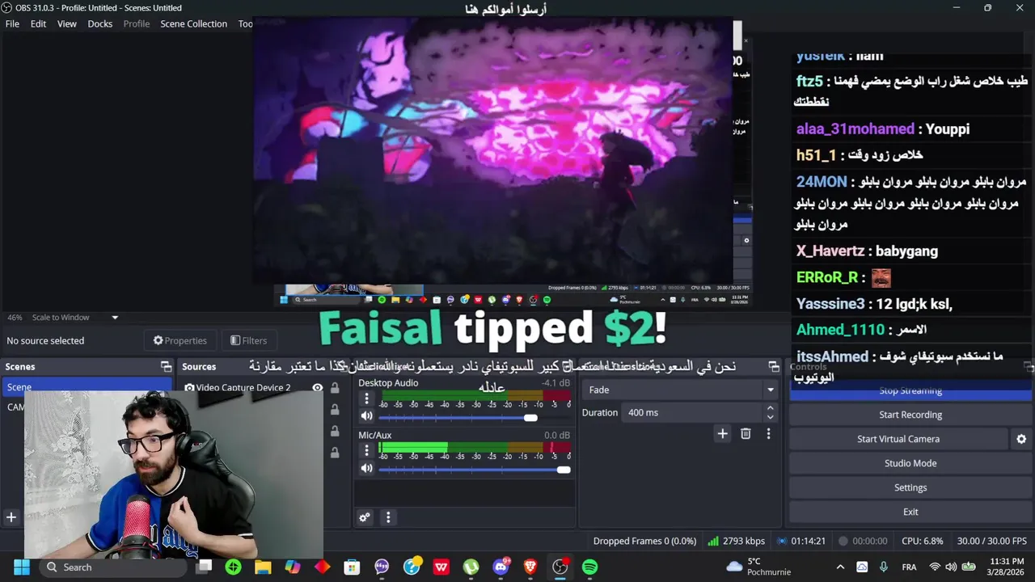Open system volume tray icon
The width and height of the screenshot is (1035, 582).
951,567
